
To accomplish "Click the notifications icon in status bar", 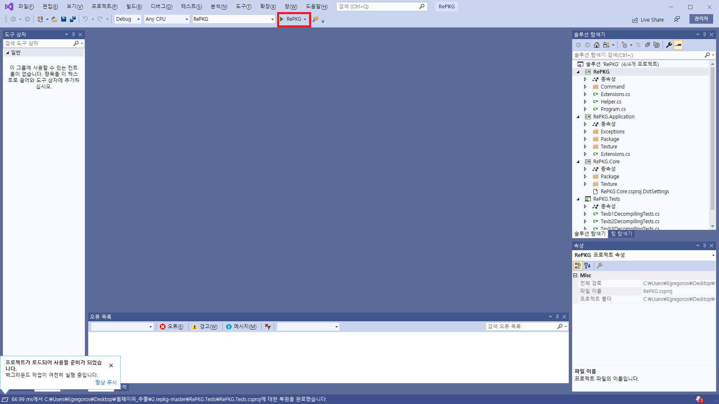I will pyautogui.click(x=699, y=399).
